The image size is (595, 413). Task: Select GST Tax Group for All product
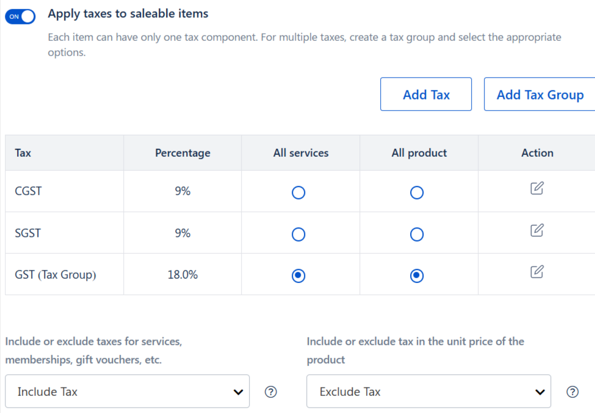click(x=417, y=276)
